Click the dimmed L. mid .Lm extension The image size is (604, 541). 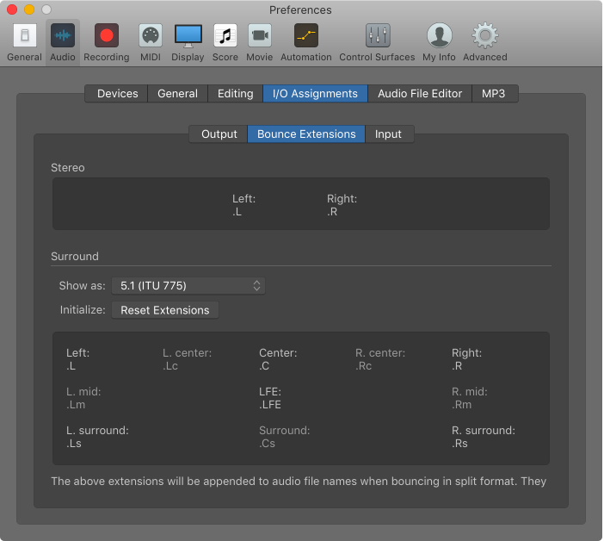click(76, 405)
